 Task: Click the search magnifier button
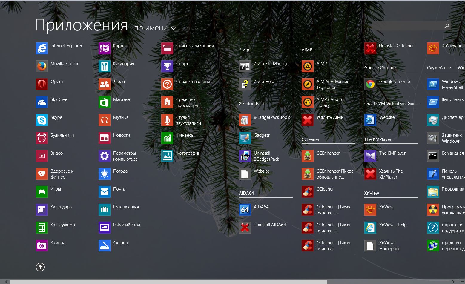coord(447,26)
